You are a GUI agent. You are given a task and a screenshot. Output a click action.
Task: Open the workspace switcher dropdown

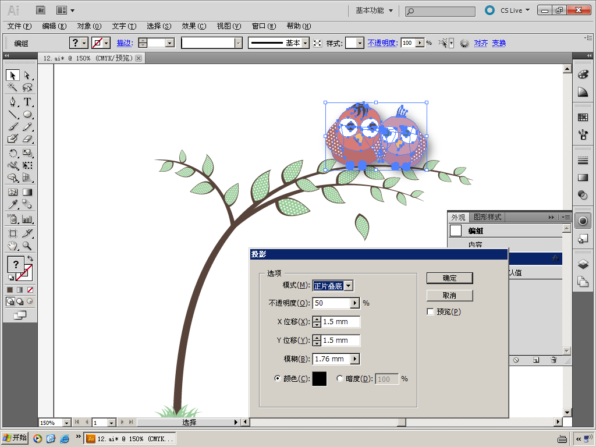pyautogui.click(x=374, y=10)
